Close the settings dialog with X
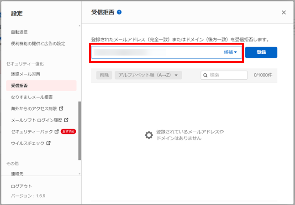Viewport: 295px width, 205px height. tap(284, 12)
